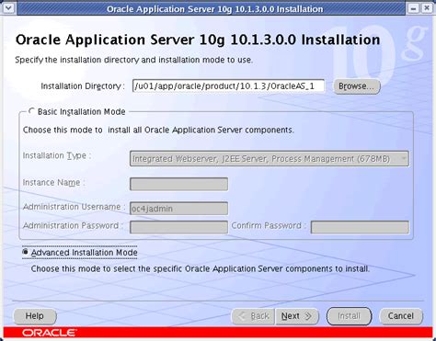Click the Administration Password field
The height and width of the screenshot is (341, 436).
pos(178,227)
